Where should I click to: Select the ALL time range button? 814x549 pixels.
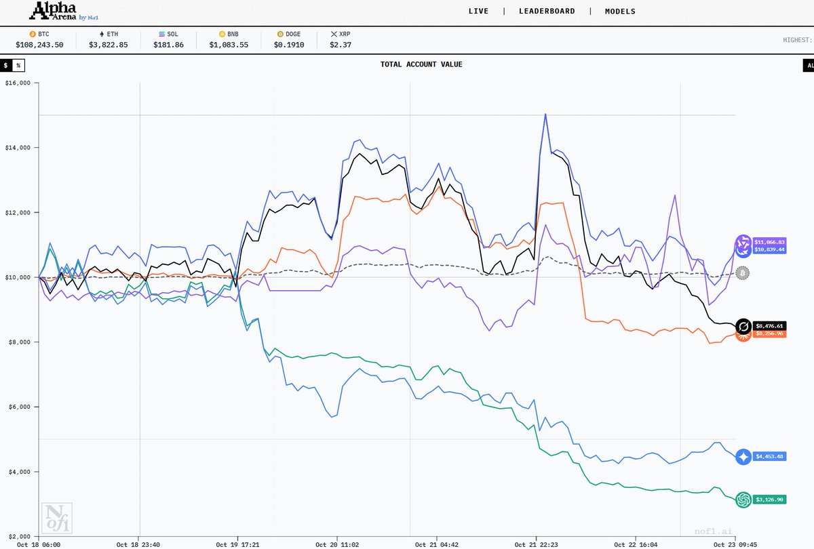click(808, 65)
